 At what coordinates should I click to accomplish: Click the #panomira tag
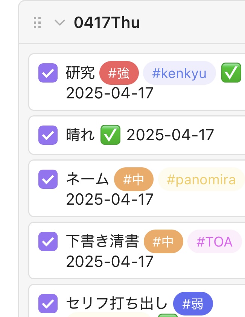[x=201, y=179]
